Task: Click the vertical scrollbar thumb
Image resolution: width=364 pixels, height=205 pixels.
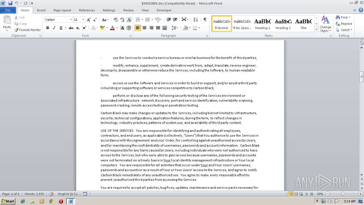Action: [362, 77]
